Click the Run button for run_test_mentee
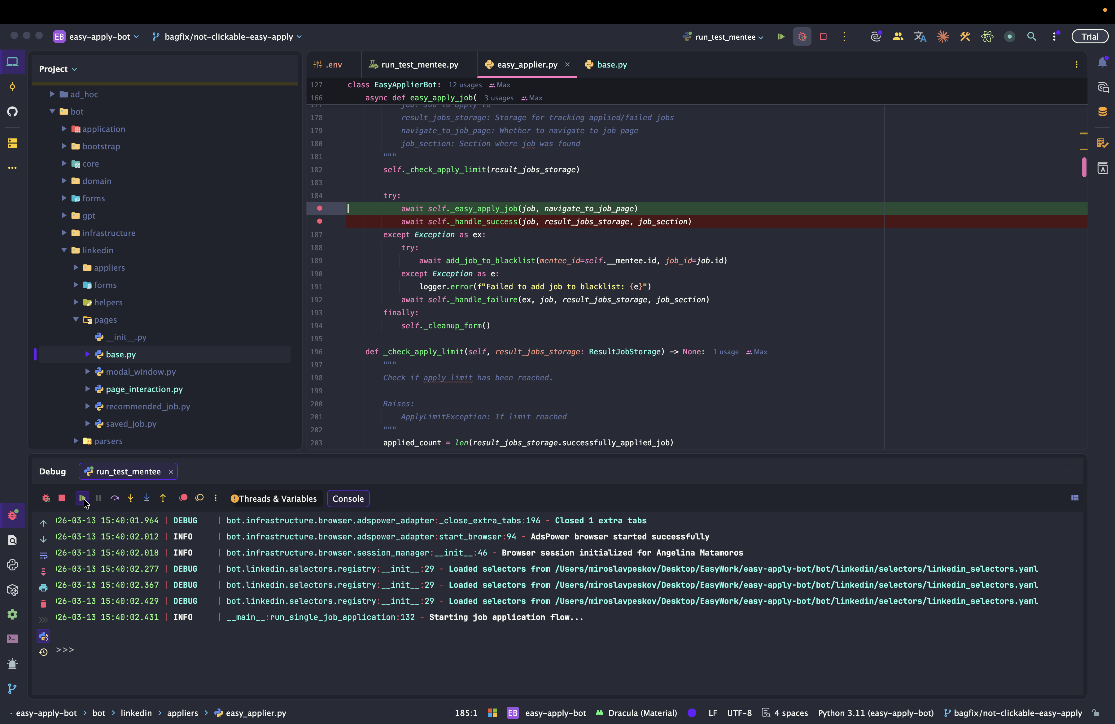The width and height of the screenshot is (1115, 724). click(781, 37)
